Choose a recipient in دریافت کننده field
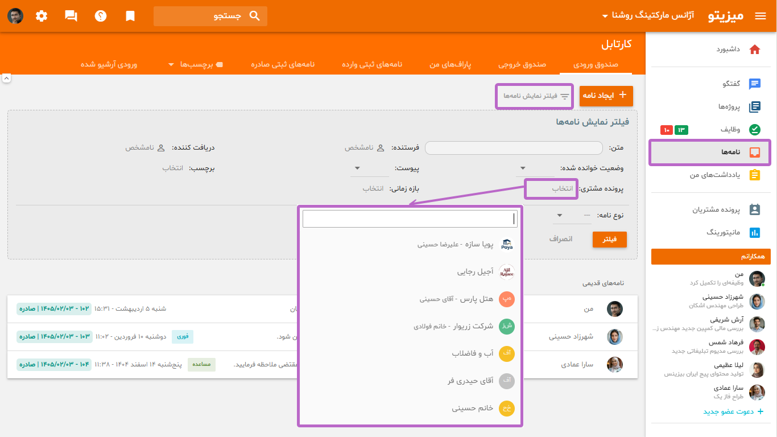This screenshot has height=437, width=777. 145,148
